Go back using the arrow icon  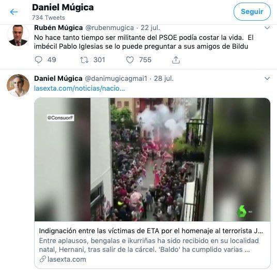14,12
